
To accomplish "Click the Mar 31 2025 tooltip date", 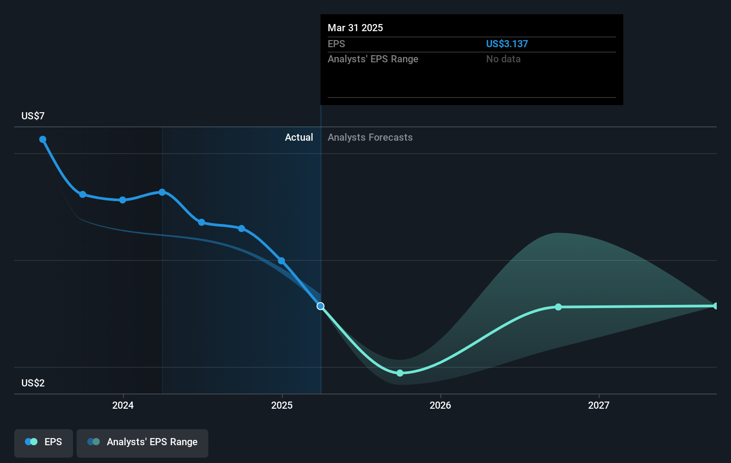I will [x=355, y=28].
